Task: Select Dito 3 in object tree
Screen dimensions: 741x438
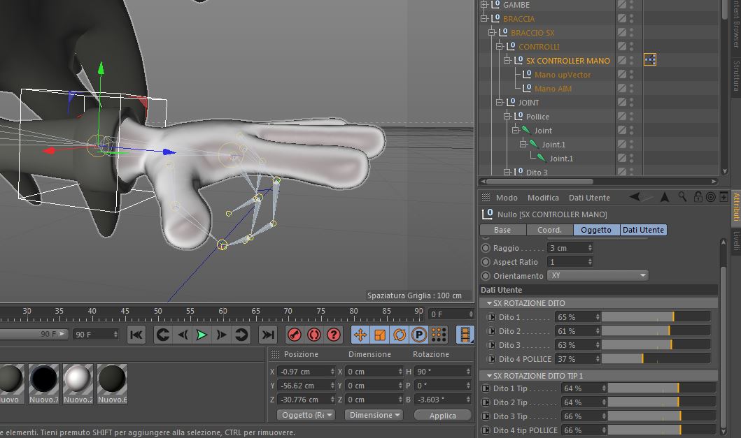Action: pos(537,173)
